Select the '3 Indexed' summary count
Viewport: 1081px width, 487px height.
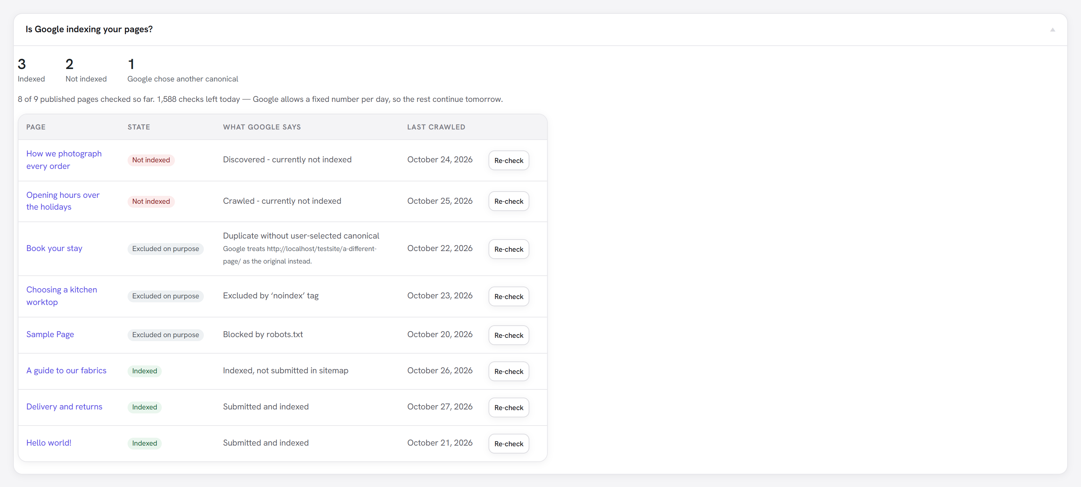tap(31, 70)
